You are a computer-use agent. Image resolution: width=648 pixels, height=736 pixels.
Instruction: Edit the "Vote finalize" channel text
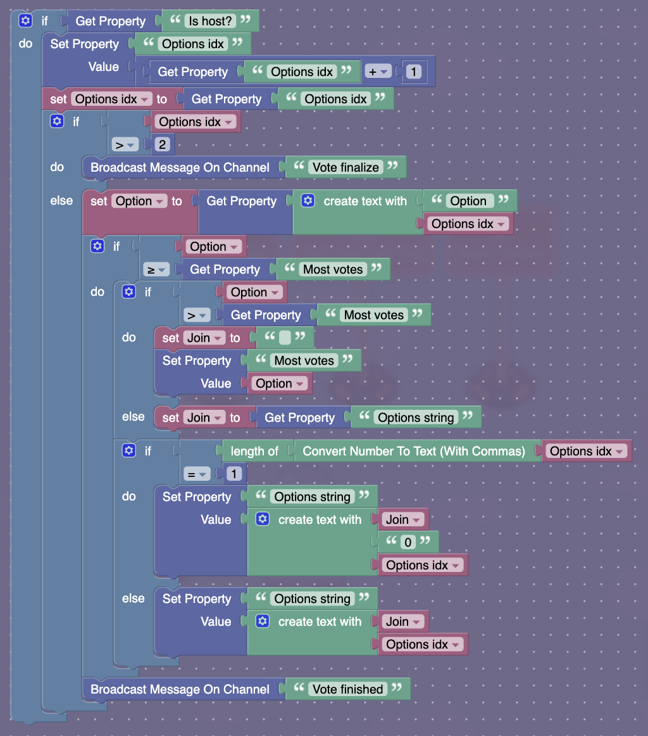[345, 168]
